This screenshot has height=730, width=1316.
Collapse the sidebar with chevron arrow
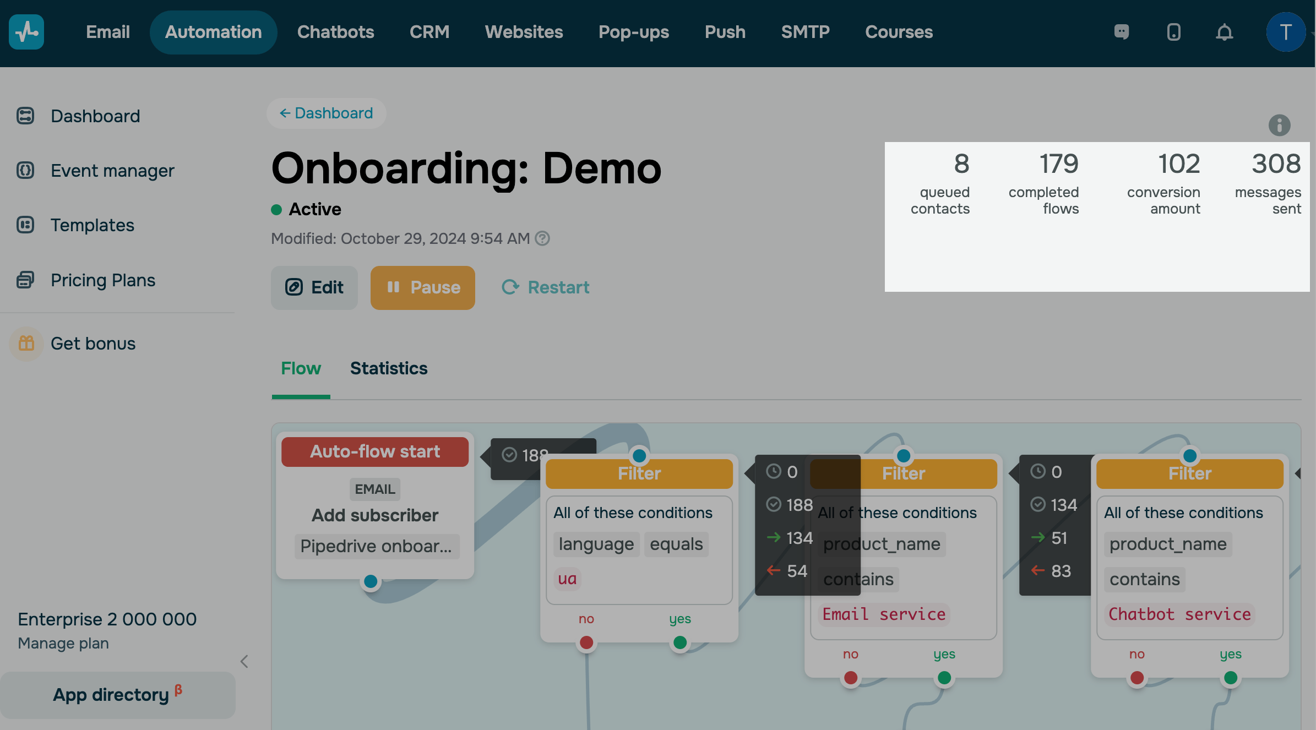pos(244,661)
